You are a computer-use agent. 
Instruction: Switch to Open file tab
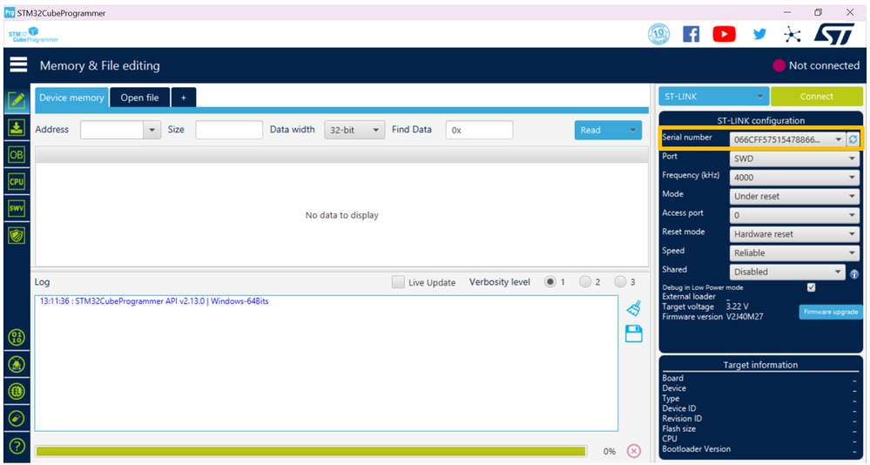click(140, 98)
